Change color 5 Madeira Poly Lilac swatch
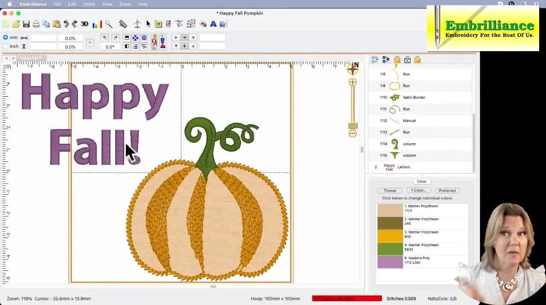 (390, 262)
